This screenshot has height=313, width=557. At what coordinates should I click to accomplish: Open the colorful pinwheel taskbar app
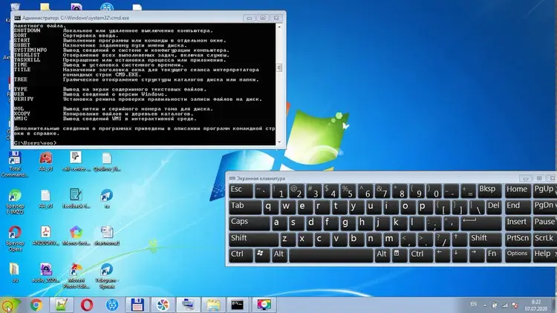click(x=163, y=305)
